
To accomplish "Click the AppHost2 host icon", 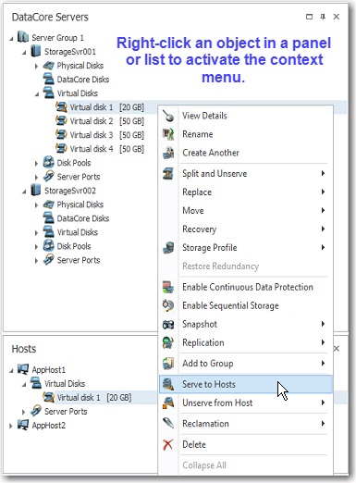I will click(23, 425).
